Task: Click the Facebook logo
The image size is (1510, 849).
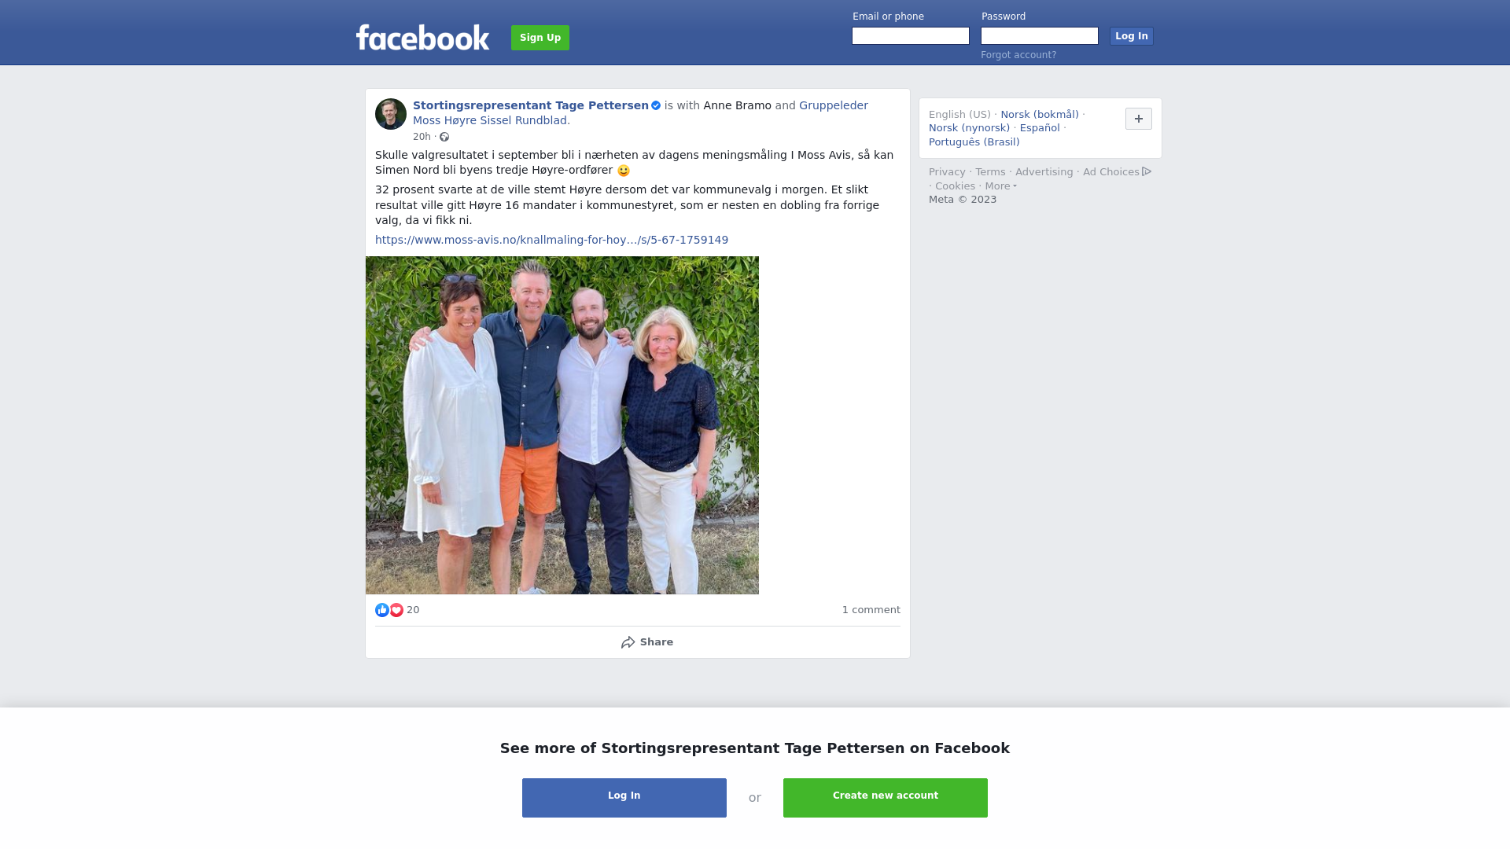Action: 422,37
